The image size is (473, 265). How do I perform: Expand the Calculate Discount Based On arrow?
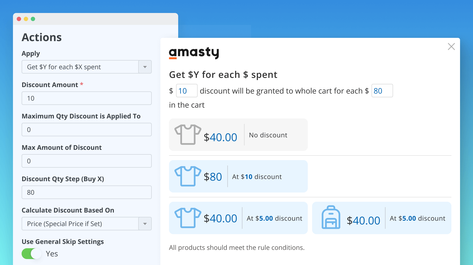tap(145, 224)
